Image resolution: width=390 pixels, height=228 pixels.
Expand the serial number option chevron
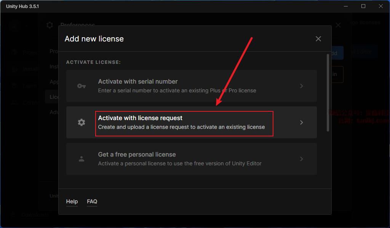(301, 86)
